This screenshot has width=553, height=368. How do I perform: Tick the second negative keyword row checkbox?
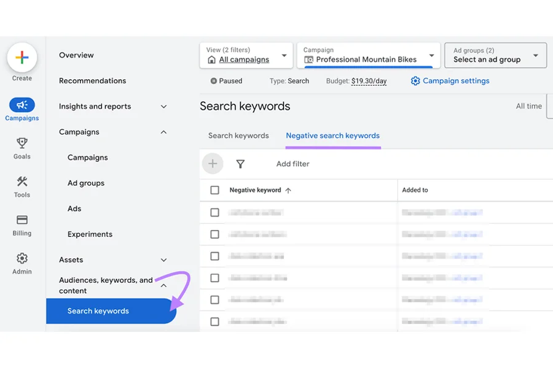pos(214,234)
